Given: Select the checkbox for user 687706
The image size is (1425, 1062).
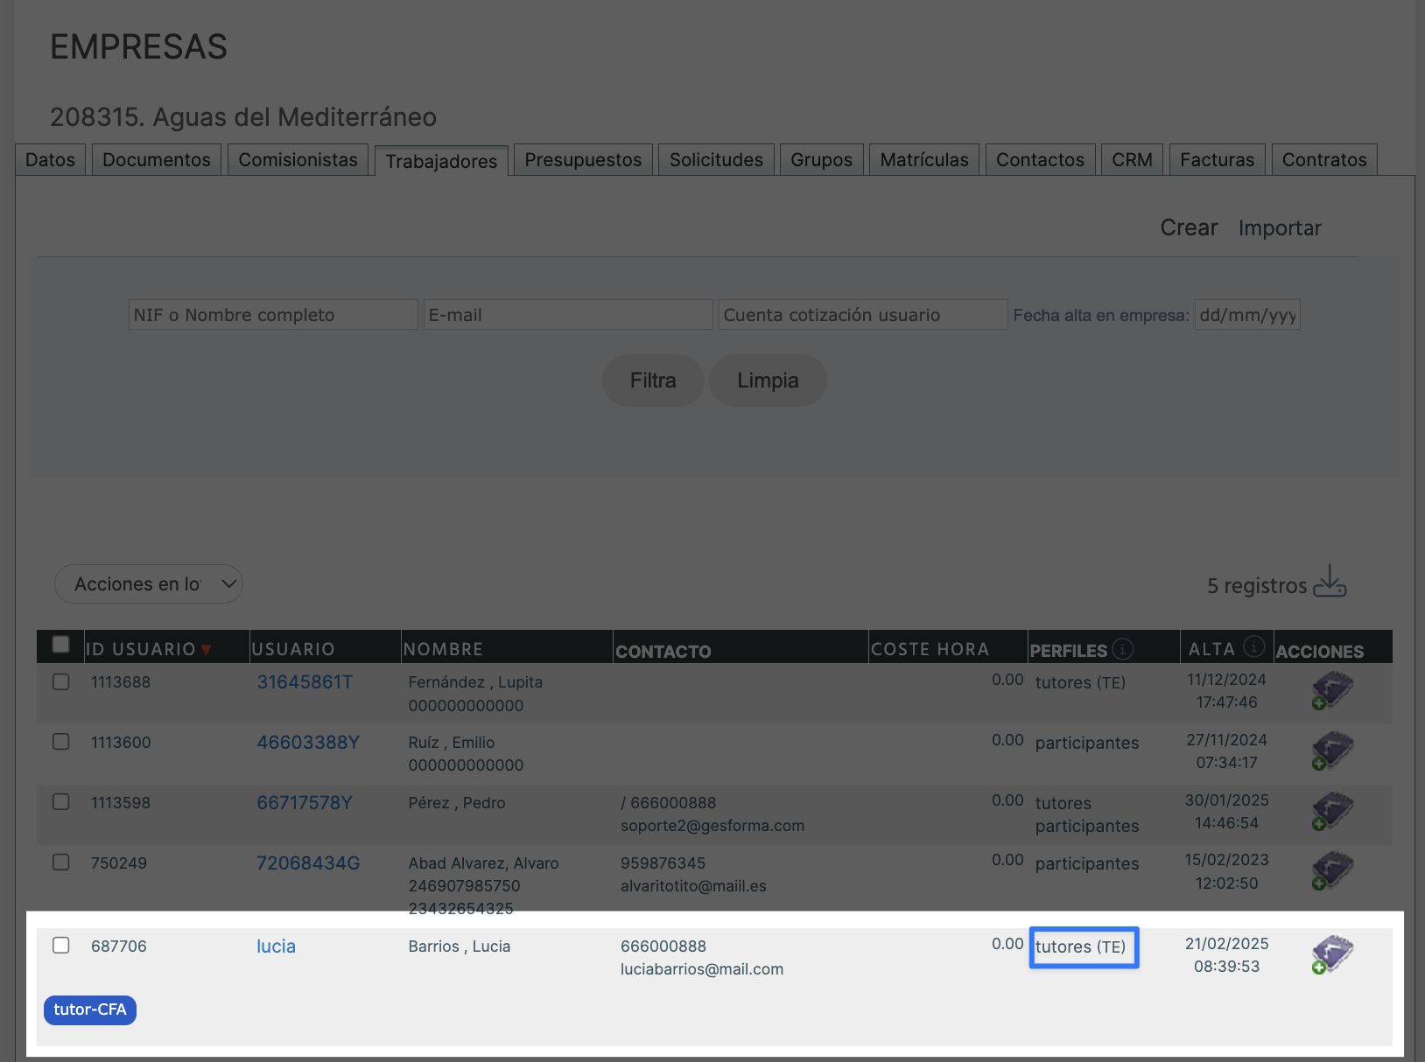Looking at the screenshot, I should 61,945.
